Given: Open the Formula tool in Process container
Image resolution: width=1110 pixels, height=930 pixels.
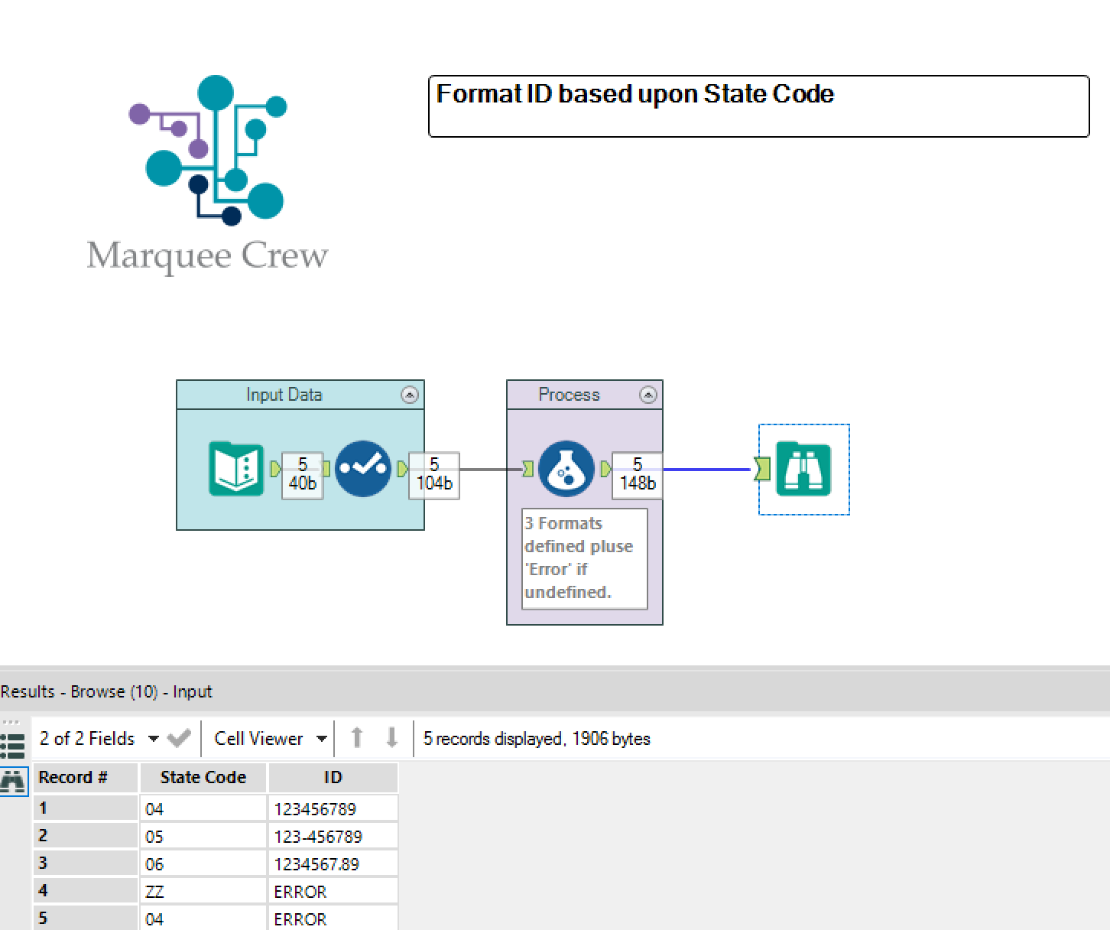Looking at the screenshot, I should 566,470.
